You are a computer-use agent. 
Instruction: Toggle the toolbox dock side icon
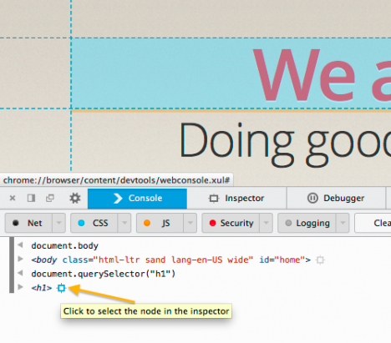pos(31,198)
